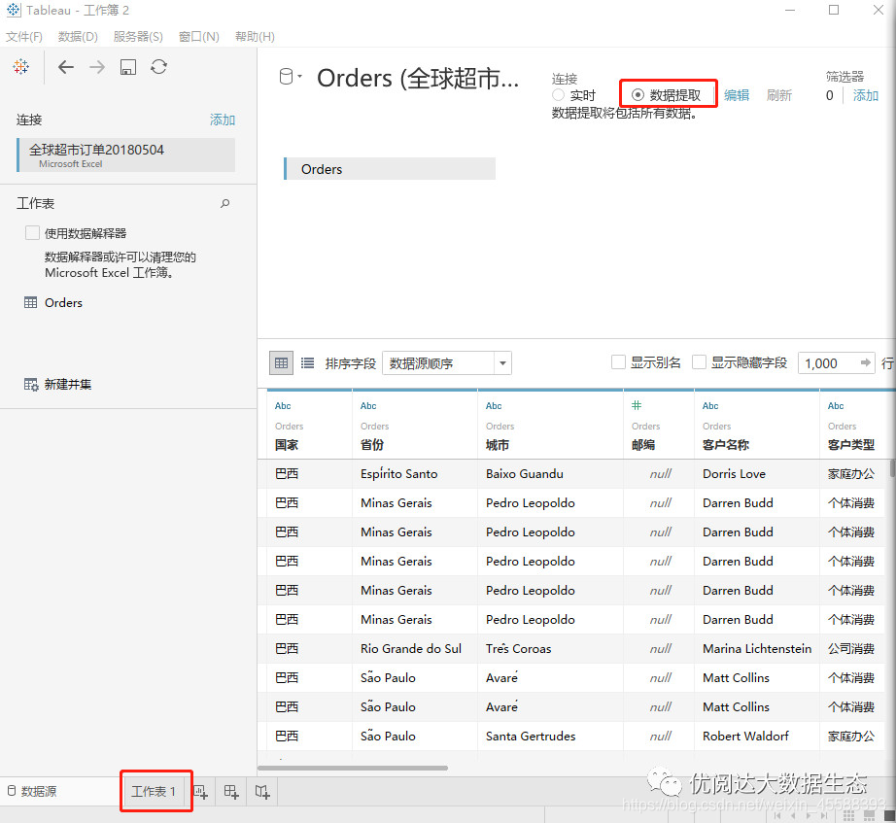This screenshot has width=896, height=823.
Task: Click the 邮编 column header
Action: pos(643,445)
